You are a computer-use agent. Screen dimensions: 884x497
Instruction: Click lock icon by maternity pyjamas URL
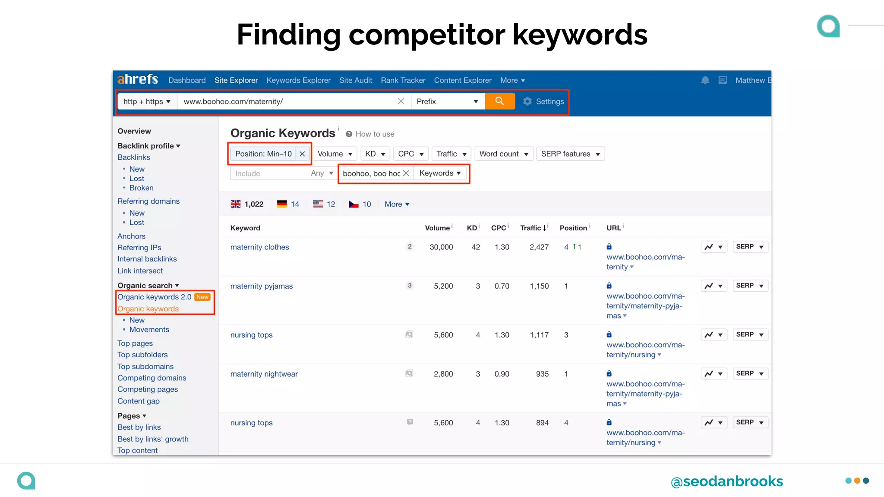pos(609,286)
